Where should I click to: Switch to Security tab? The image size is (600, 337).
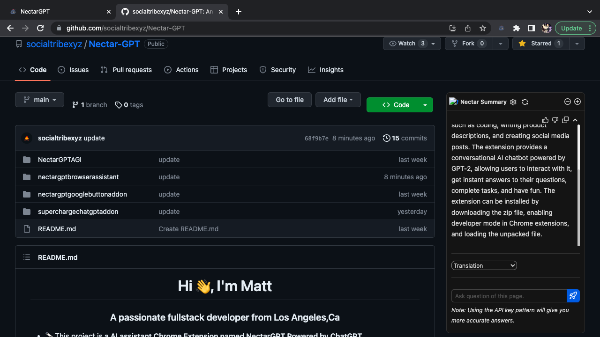(277, 70)
